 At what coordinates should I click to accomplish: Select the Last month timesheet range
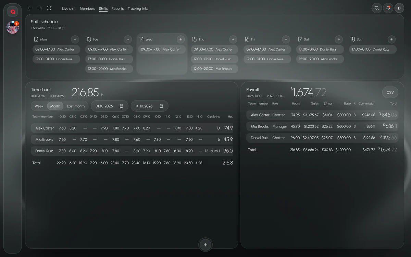76,106
